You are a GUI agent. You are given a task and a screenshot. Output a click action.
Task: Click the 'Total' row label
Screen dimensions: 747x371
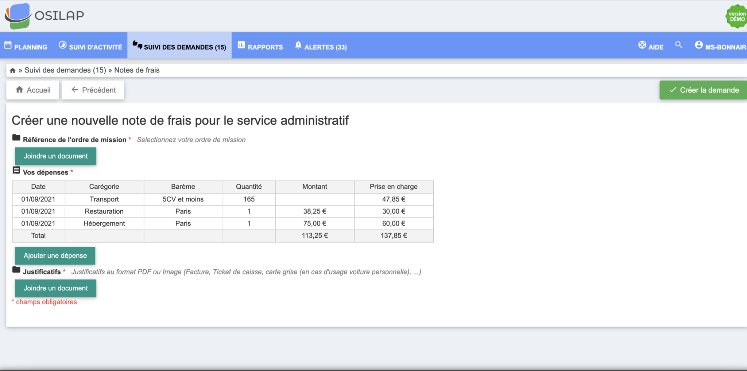point(38,235)
